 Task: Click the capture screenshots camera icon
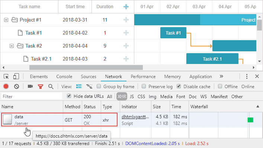[x=31, y=86]
